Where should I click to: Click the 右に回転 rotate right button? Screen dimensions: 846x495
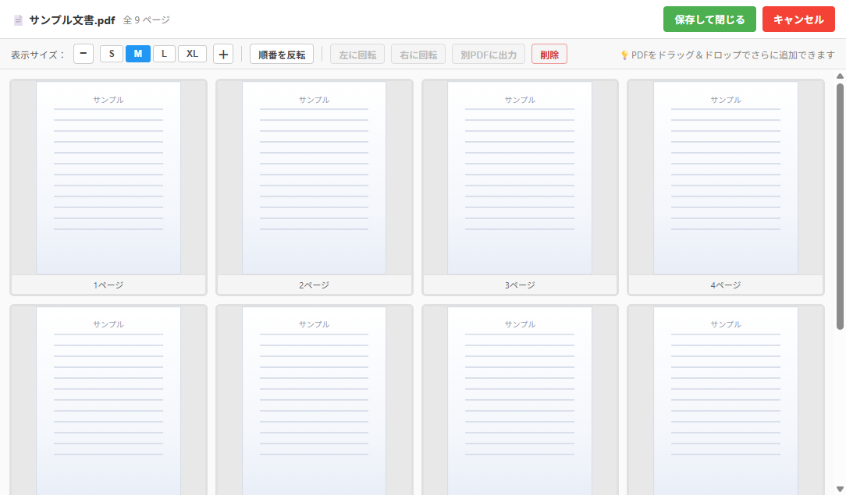[418, 55]
